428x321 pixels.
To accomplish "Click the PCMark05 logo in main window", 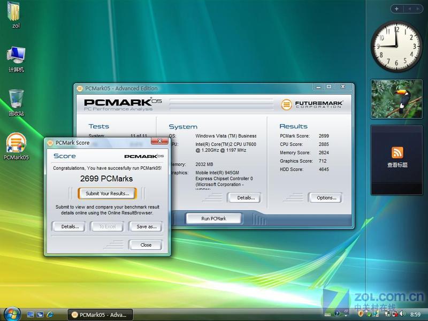I will tap(123, 104).
